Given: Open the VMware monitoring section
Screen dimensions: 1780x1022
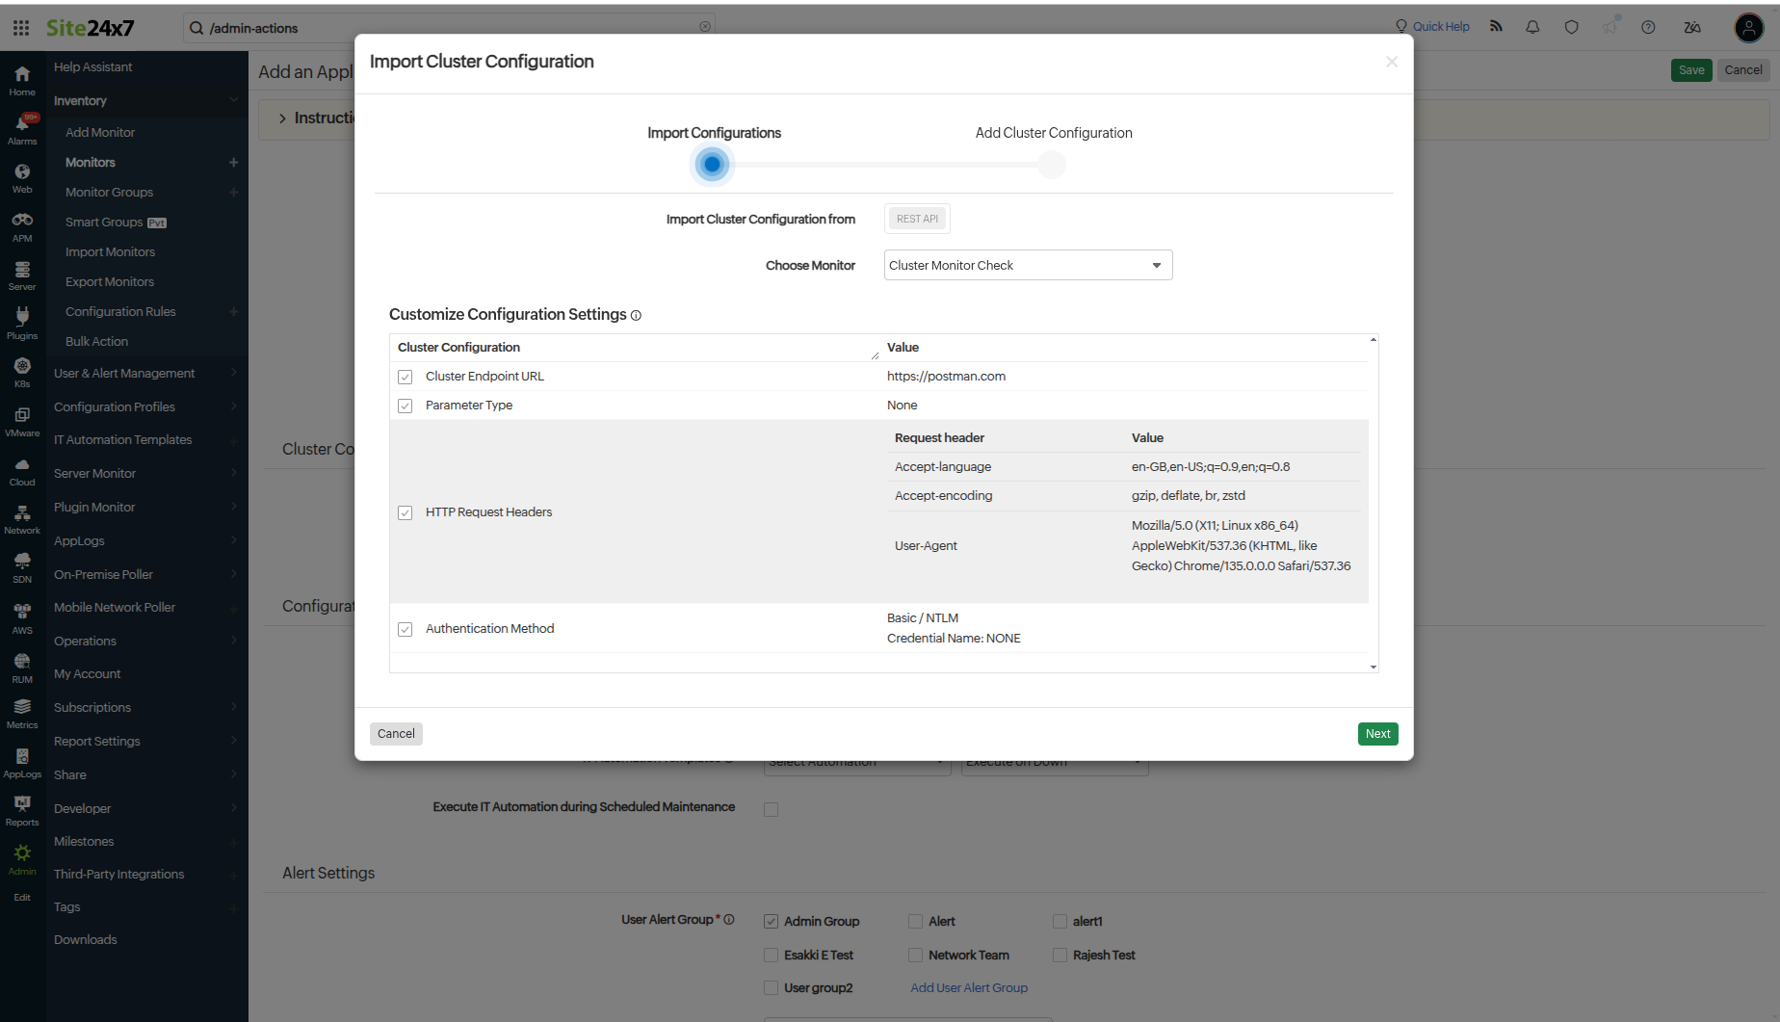Looking at the screenshot, I should pos(21,419).
